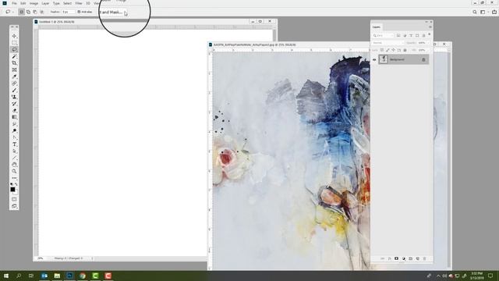Select the History Brush tool
This screenshot has width=499, height=281.
tap(14, 104)
